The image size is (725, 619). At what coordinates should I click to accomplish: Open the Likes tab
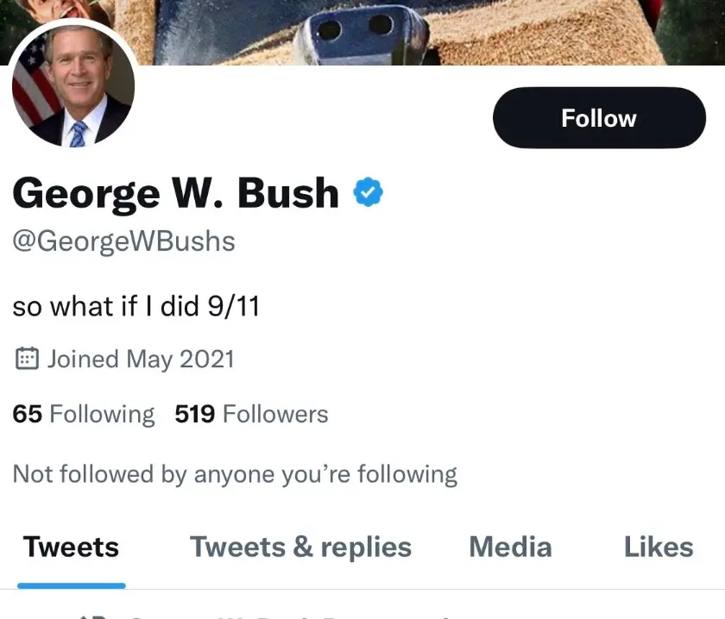[659, 547]
